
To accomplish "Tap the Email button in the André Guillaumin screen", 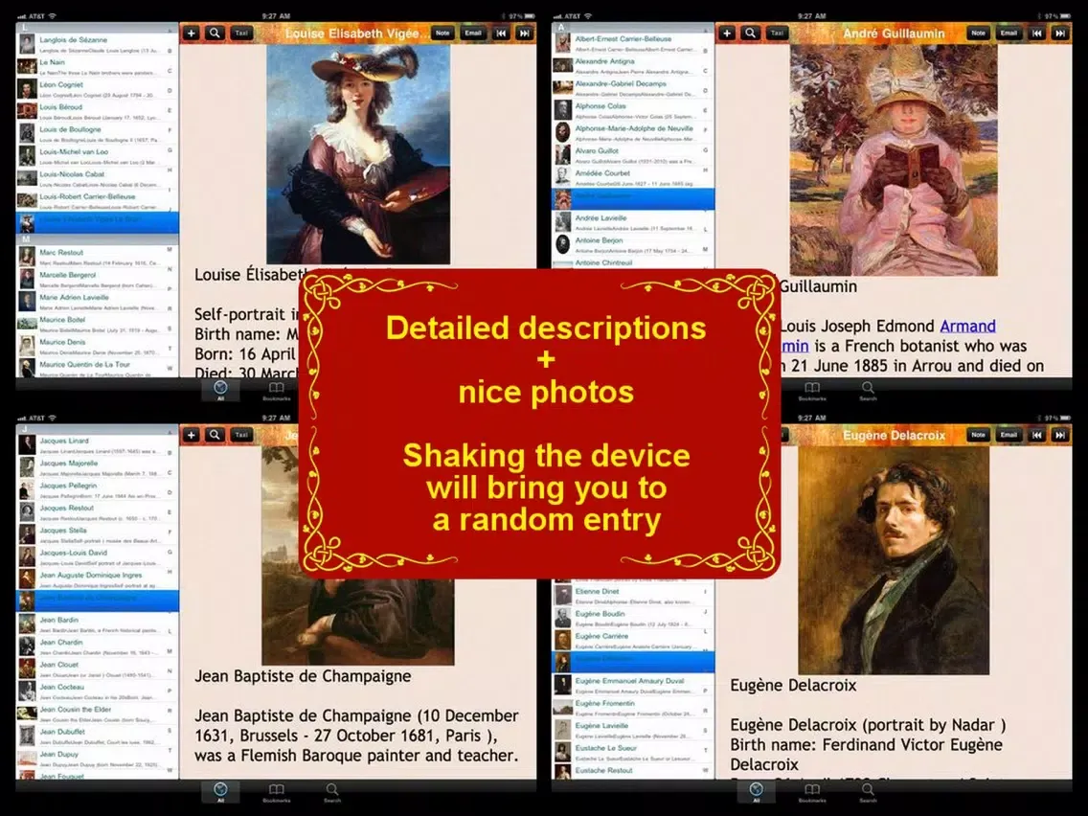I will point(1009,33).
